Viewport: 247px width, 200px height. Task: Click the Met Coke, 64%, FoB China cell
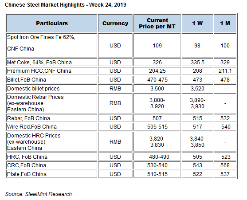click(52, 63)
